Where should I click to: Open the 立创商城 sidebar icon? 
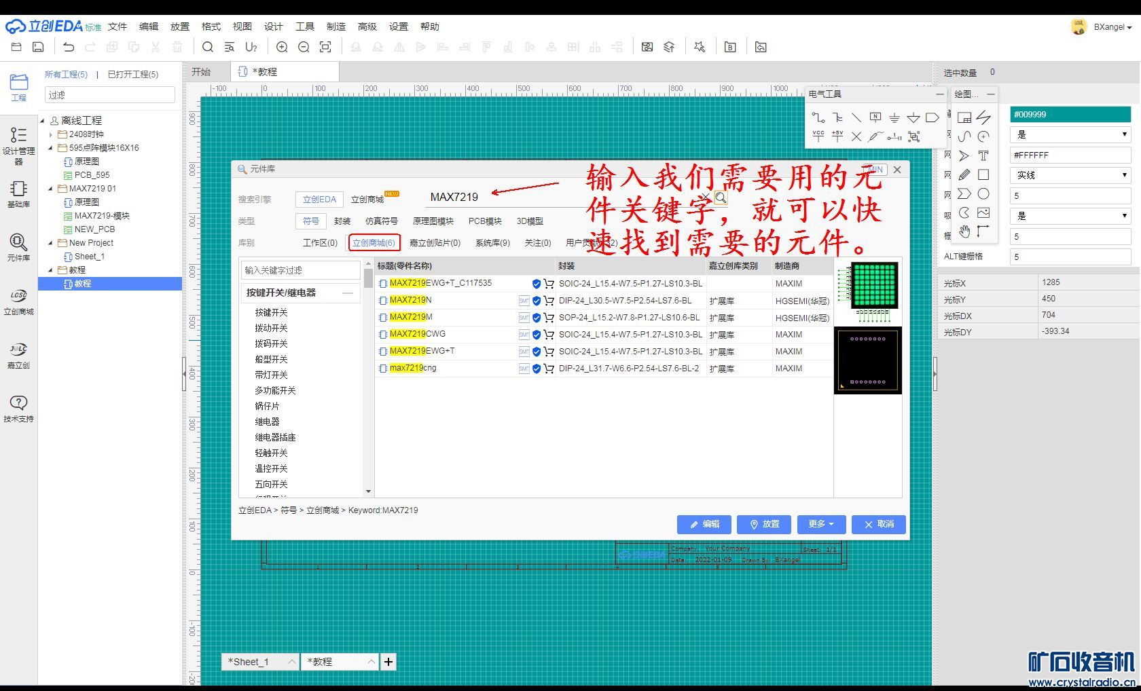[18, 302]
